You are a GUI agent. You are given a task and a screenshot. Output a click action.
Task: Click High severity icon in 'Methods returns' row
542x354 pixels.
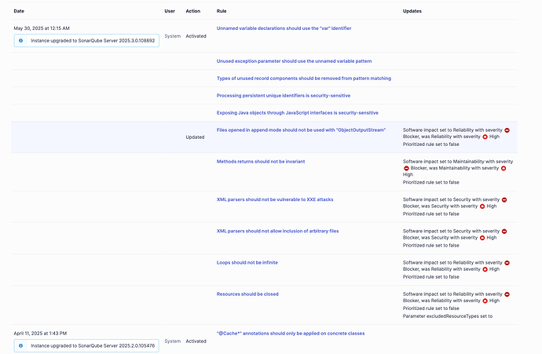pos(504,168)
